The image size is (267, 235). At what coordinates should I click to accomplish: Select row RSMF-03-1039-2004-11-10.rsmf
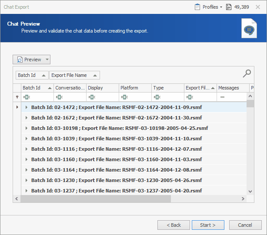[x=134, y=139]
